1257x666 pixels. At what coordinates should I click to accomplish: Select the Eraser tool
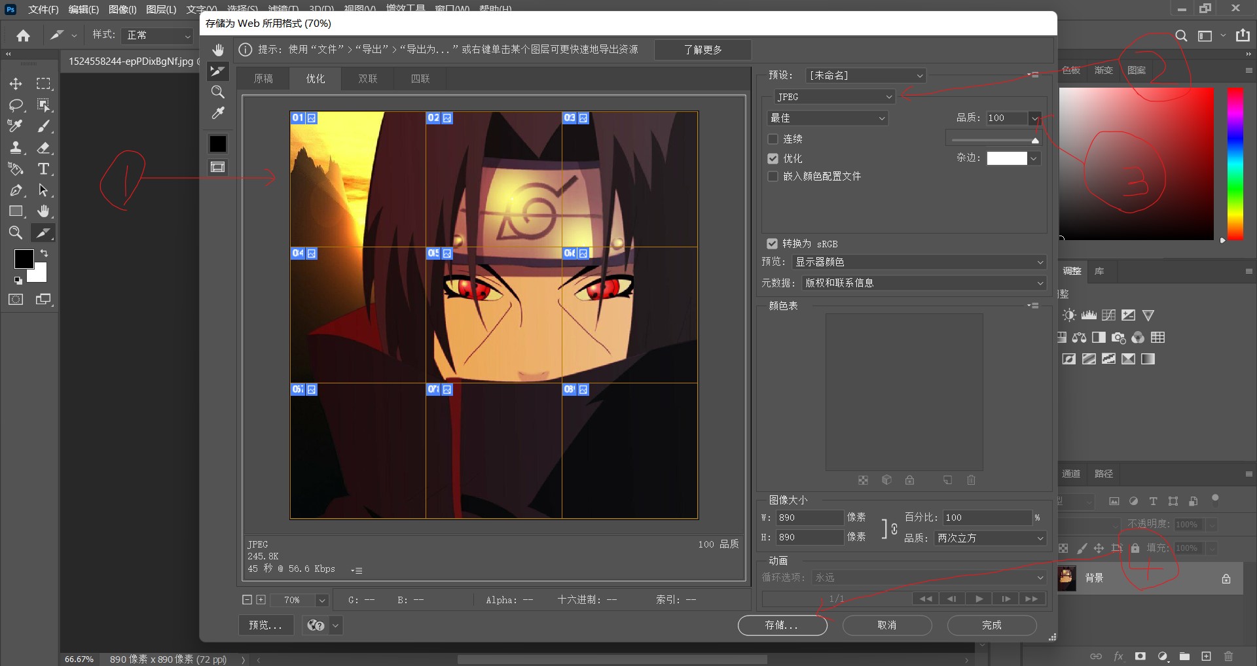pos(44,147)
